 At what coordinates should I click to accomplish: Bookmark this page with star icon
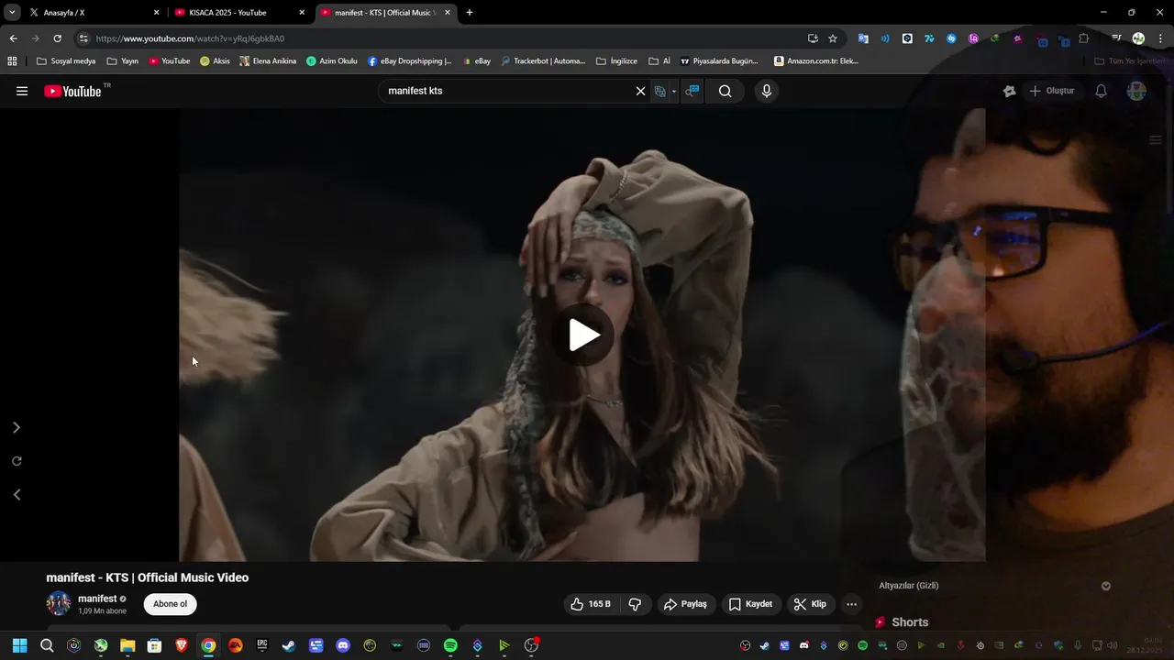tap(833, 38)
